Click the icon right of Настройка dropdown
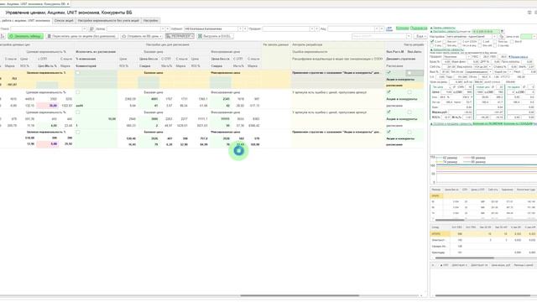 pos(502,36)
